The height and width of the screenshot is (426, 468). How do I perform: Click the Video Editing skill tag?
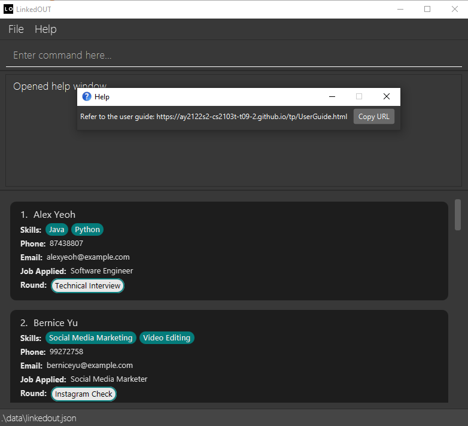click(x=166, y=337)
